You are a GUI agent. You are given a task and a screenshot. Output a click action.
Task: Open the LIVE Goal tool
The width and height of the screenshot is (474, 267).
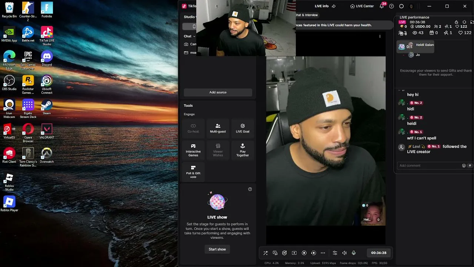tap(243, 128)
